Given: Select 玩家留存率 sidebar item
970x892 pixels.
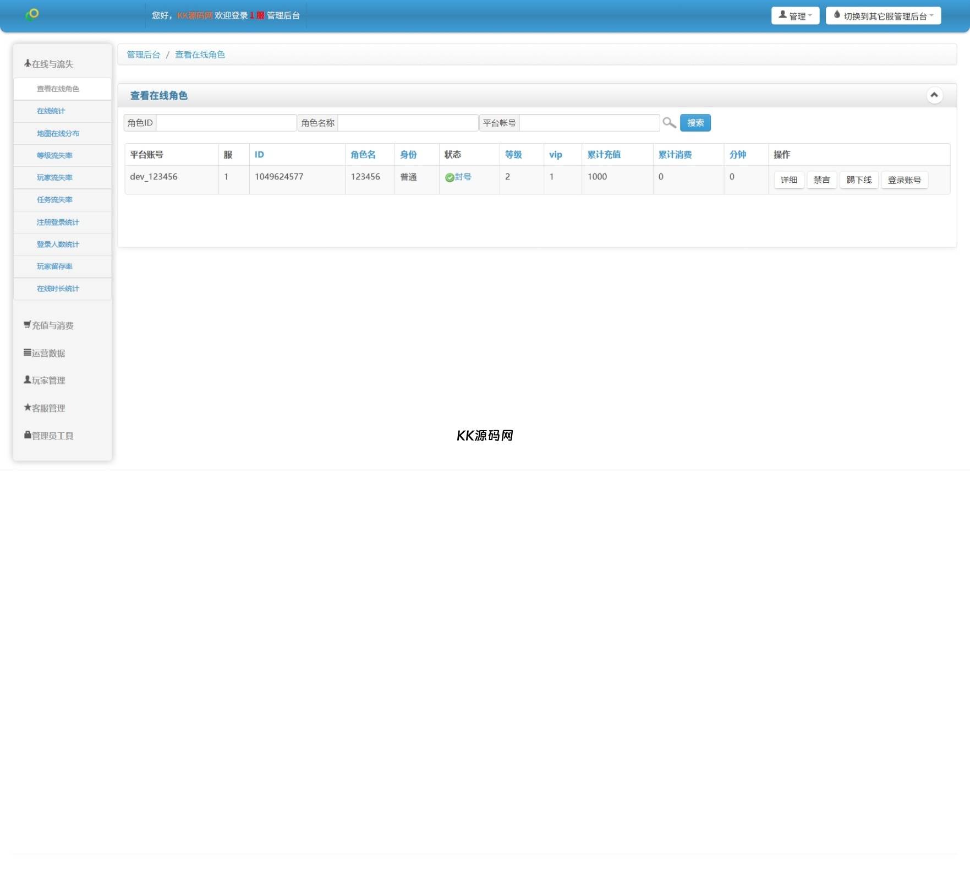Looking at the screenshot, I should click(54, 266).
